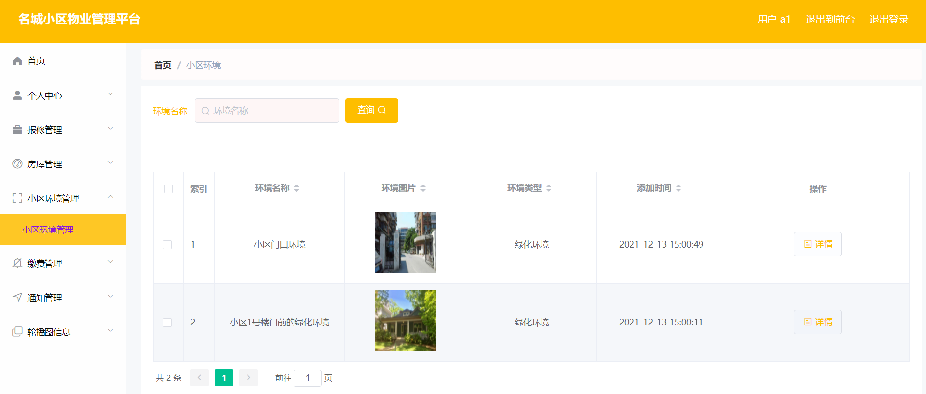Focus the 环境名称 search input field

267,111
